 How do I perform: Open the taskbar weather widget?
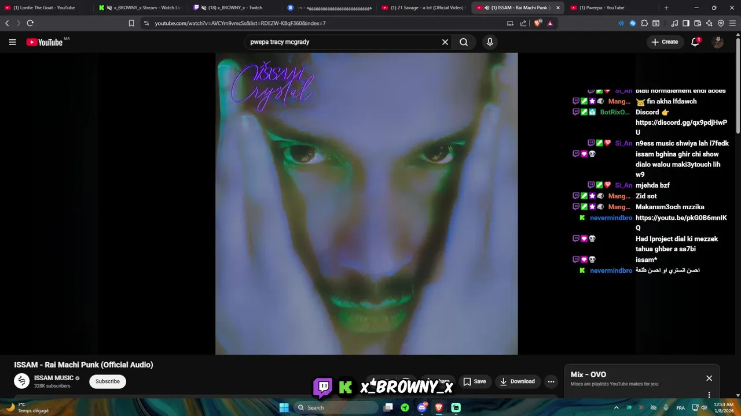[26, 407]
